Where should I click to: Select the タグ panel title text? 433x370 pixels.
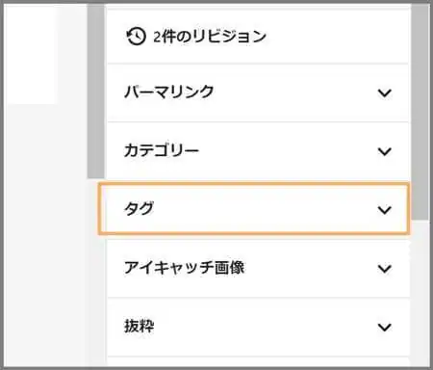click(139, 209)
